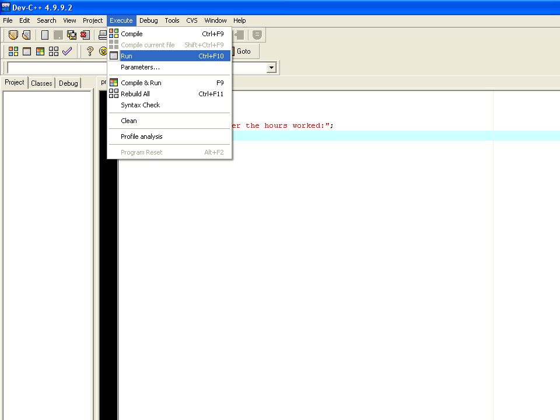Select Clean in the Execute menu
The height and width of the screenshot is (420, 560).
pyautogui.click(x=170, y=121)
